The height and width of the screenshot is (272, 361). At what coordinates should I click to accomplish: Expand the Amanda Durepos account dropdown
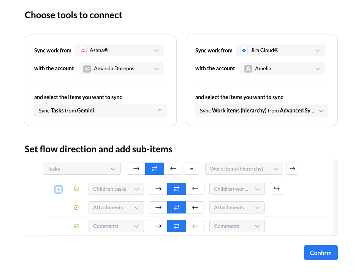tap(121, 68)
